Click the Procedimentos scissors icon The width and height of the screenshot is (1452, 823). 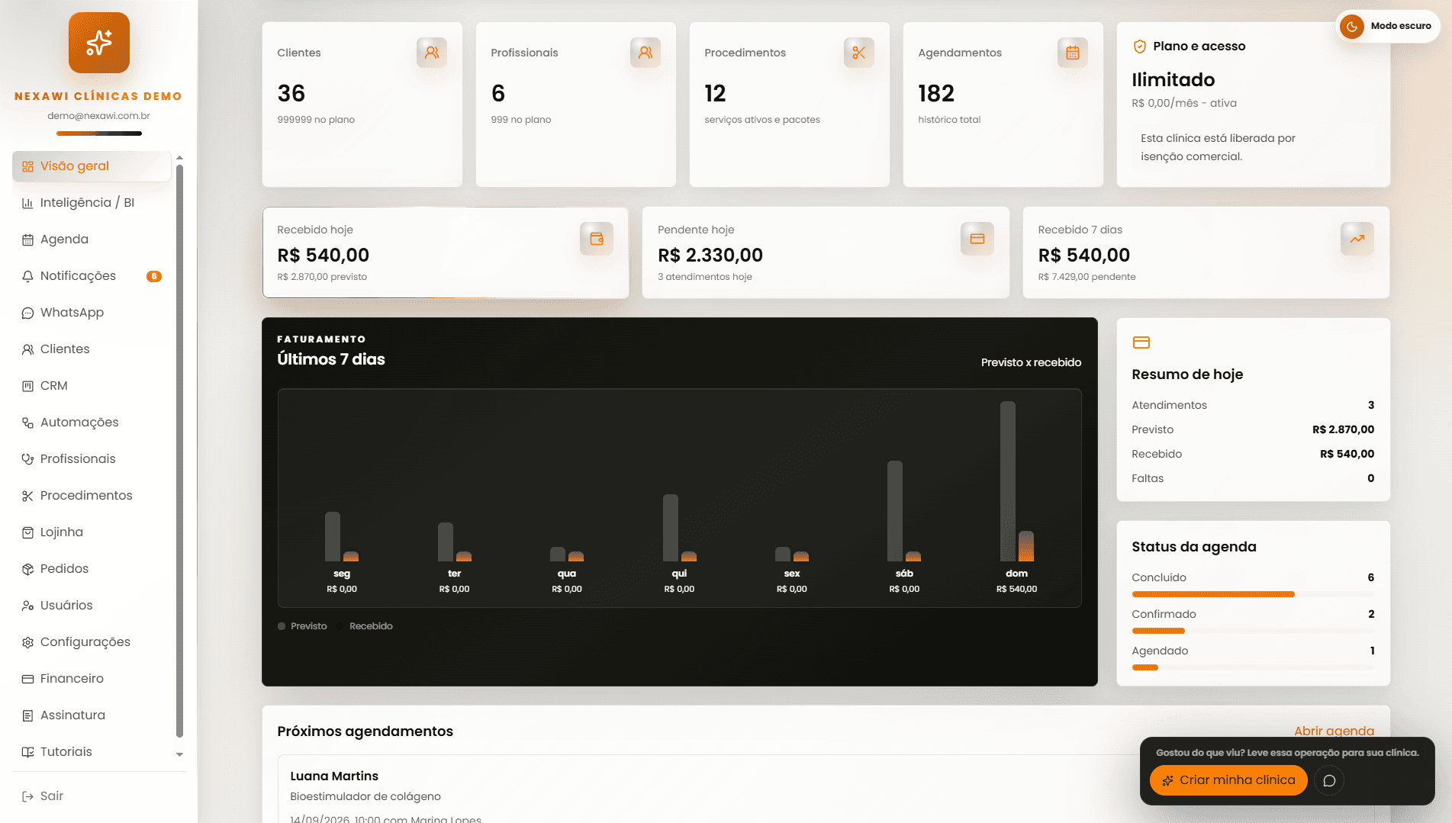click(x=859, y=53)
